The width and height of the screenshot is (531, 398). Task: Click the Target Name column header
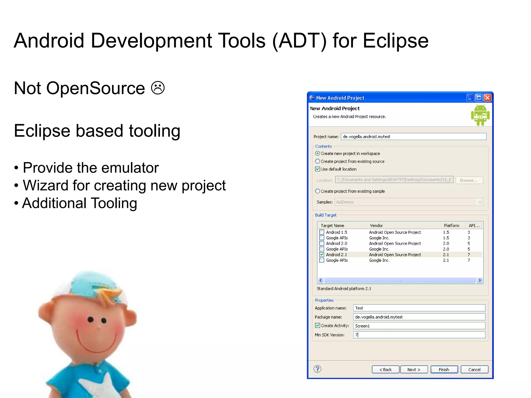tap(342, 225)
